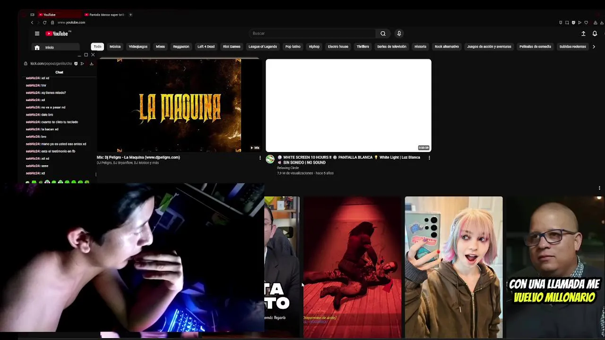Open a new browser tab with plus
The width and height of the screenshot is (605, 340).
[x=130, y=15]
